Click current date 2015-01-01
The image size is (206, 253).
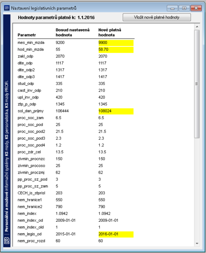pos(65,234)
